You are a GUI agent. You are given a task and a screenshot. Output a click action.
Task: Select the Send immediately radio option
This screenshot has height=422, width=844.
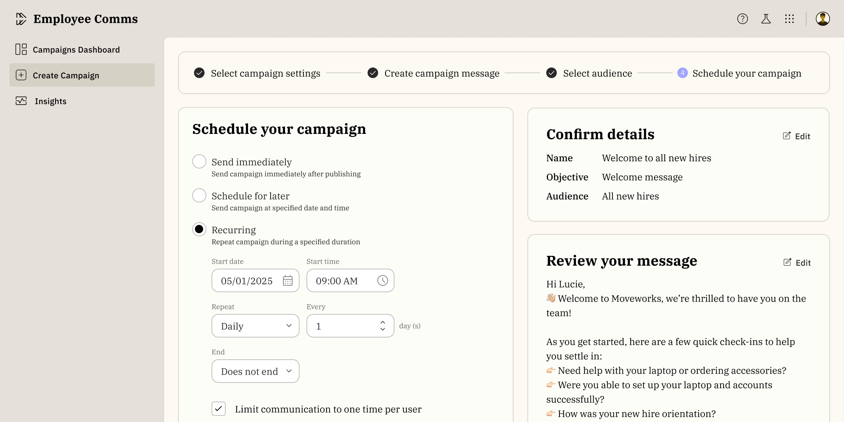pos(199,161)
